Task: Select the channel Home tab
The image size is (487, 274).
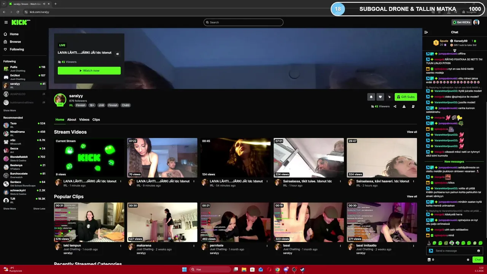Action: (60, 119)
